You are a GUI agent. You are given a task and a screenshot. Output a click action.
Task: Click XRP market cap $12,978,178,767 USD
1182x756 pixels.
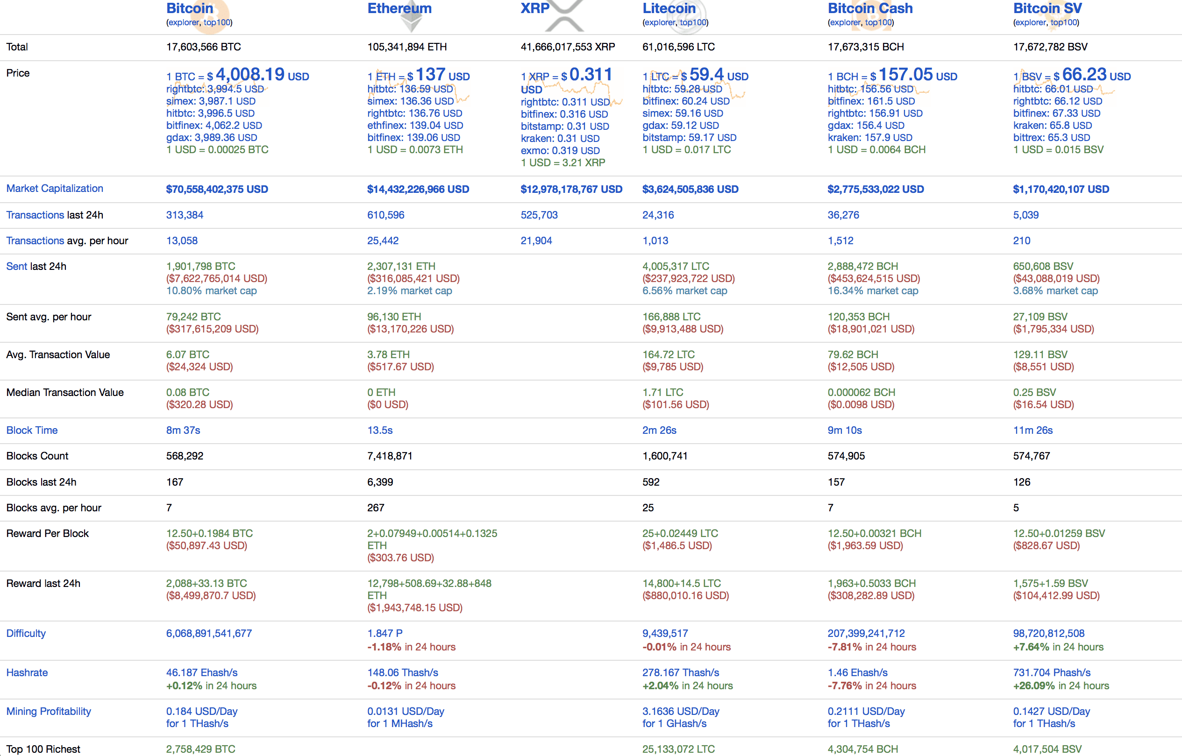571,189
